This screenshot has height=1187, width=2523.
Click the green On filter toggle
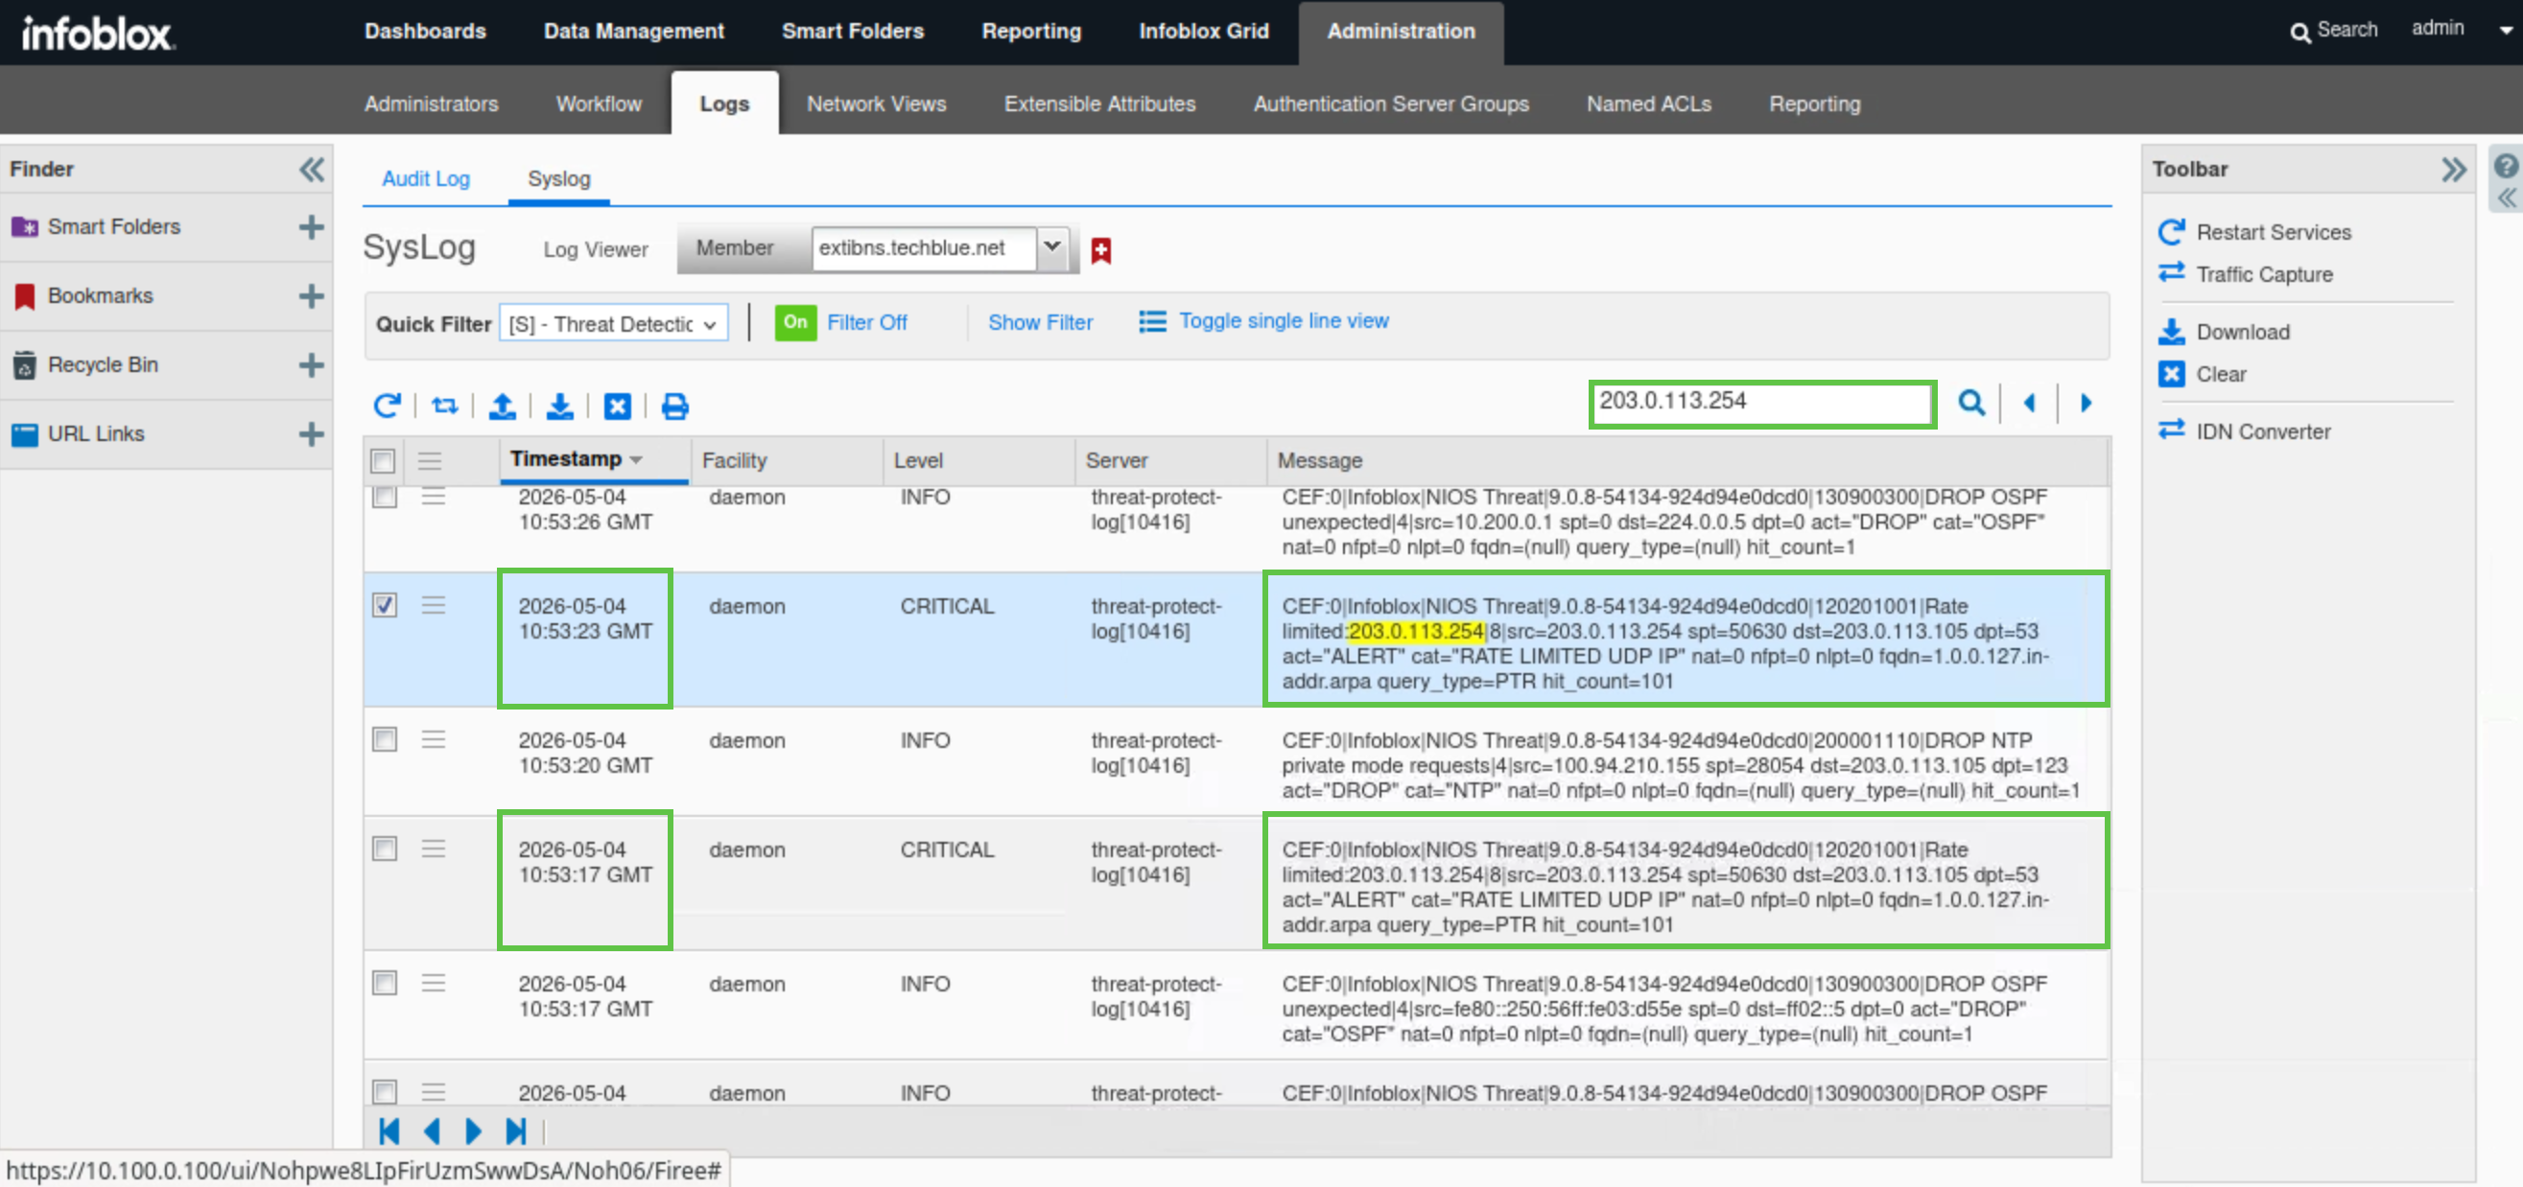tap(795, 322)
